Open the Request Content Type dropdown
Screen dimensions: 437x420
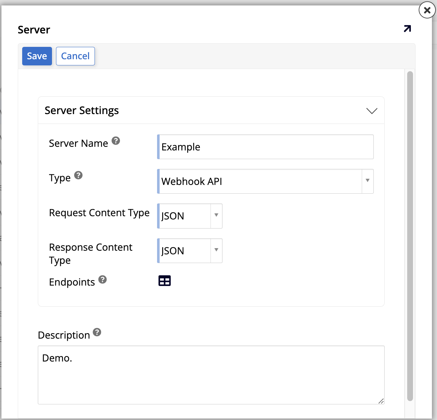click(x=216, y=216)
